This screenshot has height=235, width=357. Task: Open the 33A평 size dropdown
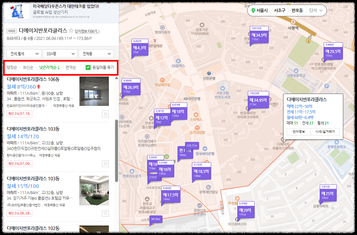60,54
